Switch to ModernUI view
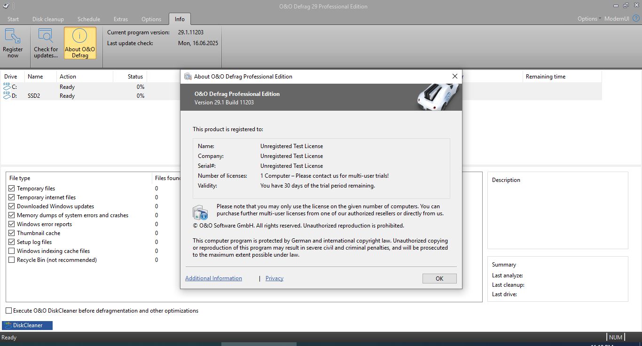 pos(617,19)
